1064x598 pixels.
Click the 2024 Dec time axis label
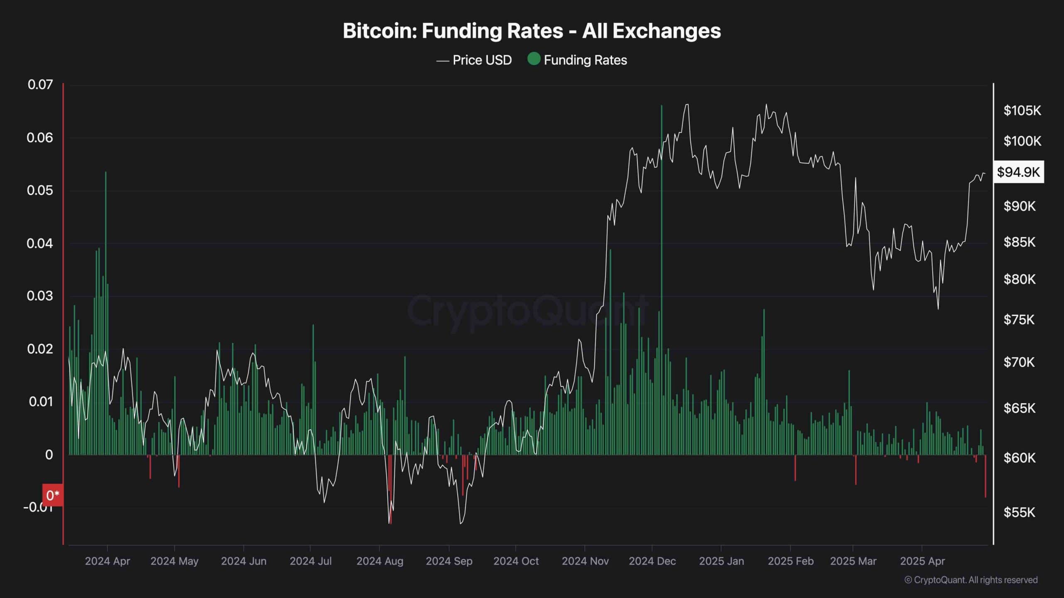pyautogui.click(x=652, y=561)
